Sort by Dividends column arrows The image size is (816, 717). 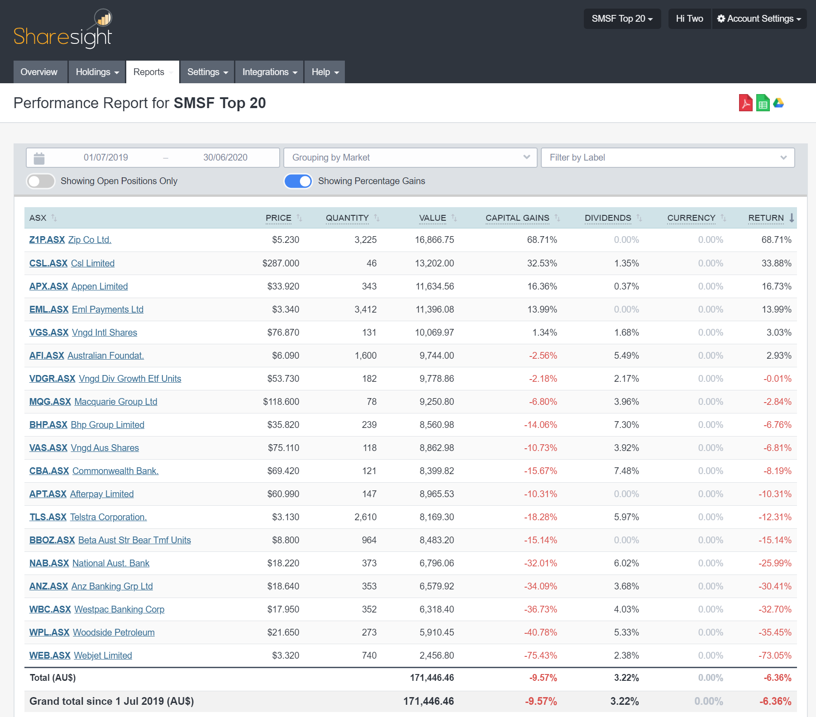639,218
